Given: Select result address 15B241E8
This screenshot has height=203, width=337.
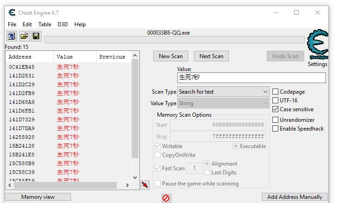Looking at the screenshot, I should (22, 155).
